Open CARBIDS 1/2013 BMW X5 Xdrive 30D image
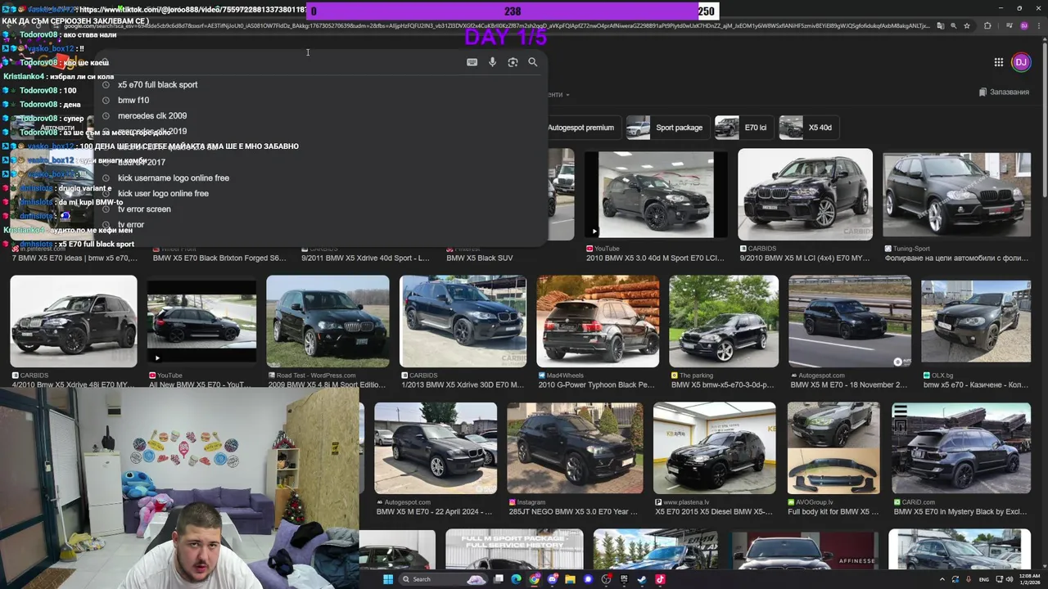This screenshot has width=1048, height=589. coord(463,321)
